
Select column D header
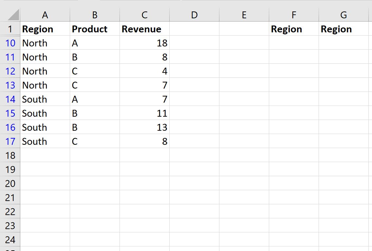pyautogui.click(x=194, y=15)
